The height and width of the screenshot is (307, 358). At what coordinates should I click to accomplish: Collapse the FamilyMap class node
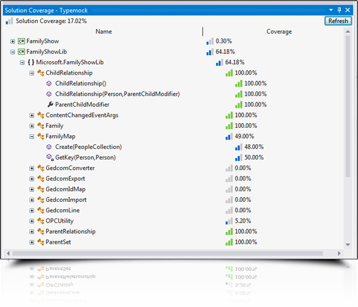[x=32, y=136]
